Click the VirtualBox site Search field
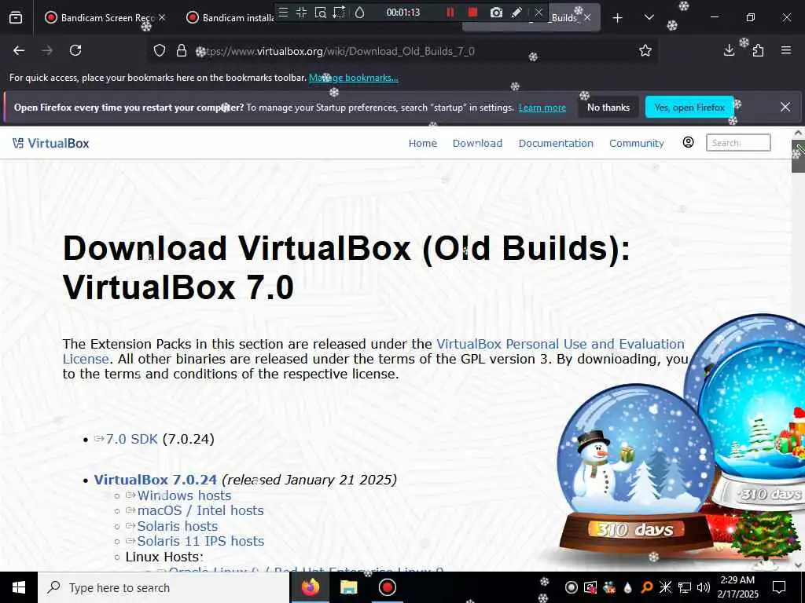The image size is (805, 603). click(738, 143)
